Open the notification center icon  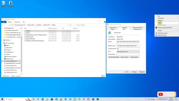tap(176, 99)
